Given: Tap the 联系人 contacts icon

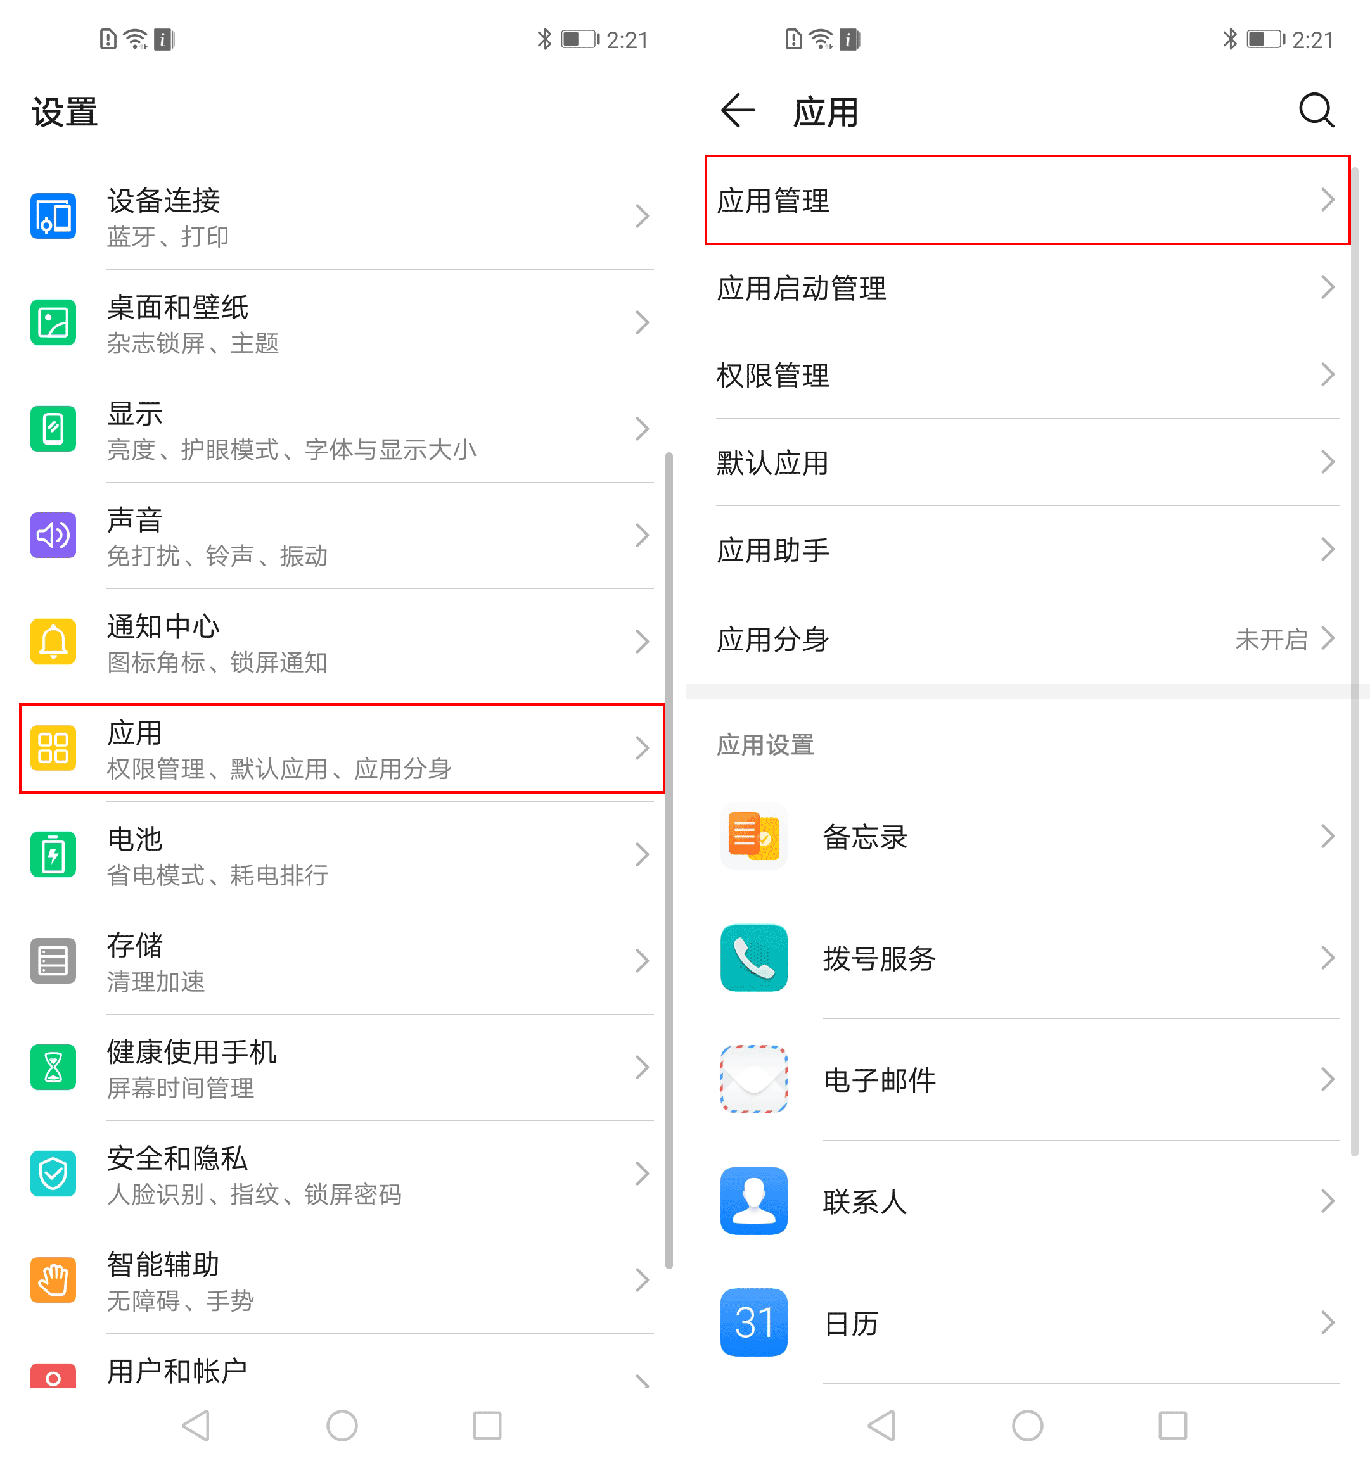Looking at the screenshot, I should pos(753,1200).
